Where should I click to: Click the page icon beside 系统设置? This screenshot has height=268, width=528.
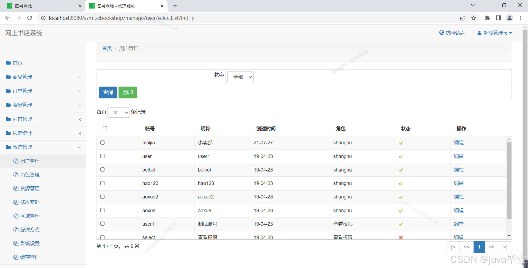click(16, 243)
